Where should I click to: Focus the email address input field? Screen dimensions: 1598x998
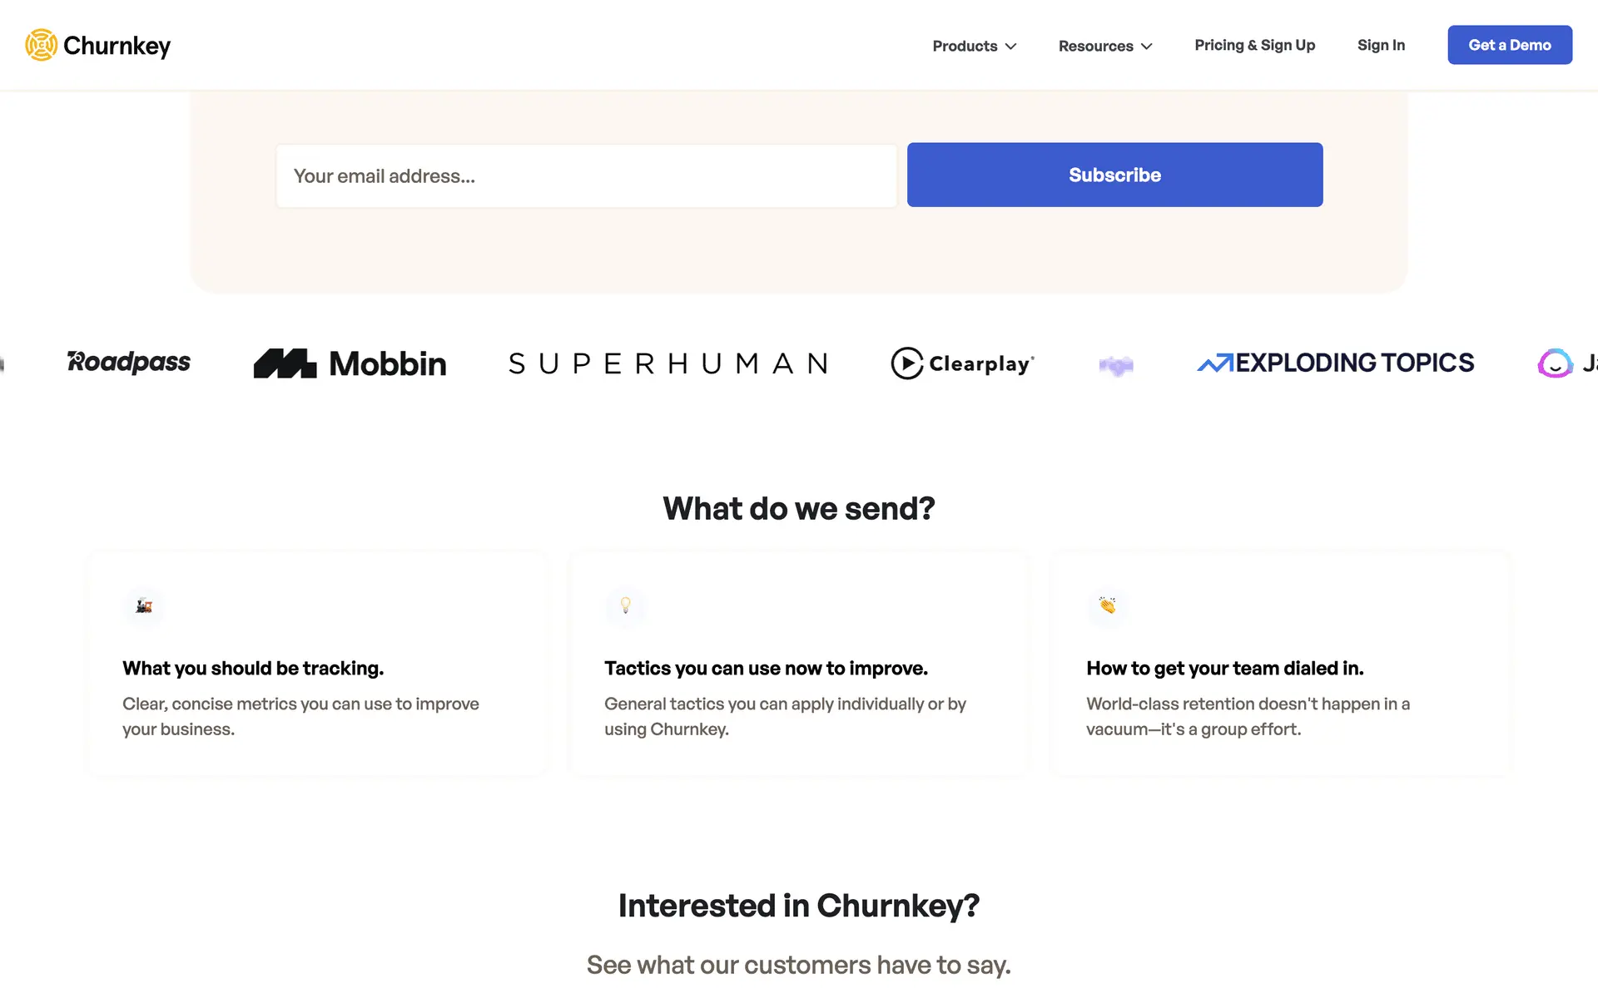[x=586, y=175]
